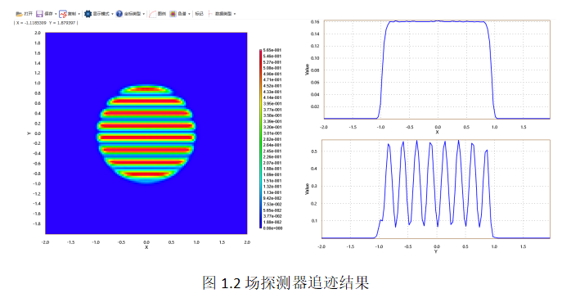Expand the Save dropdown arrow
Image resolution: width=571 pixels, height=307 pixels.
(56, 14)
